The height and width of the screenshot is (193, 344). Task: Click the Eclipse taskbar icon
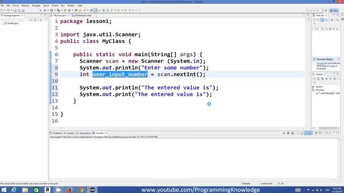92,190
